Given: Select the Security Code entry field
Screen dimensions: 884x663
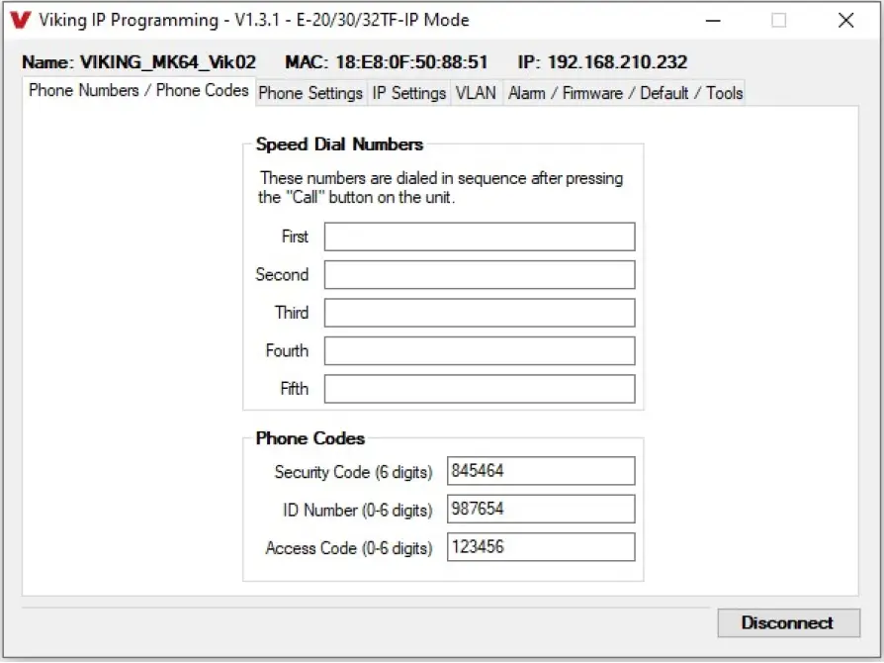Looking at the screenshot, I should tap(541, 470).
